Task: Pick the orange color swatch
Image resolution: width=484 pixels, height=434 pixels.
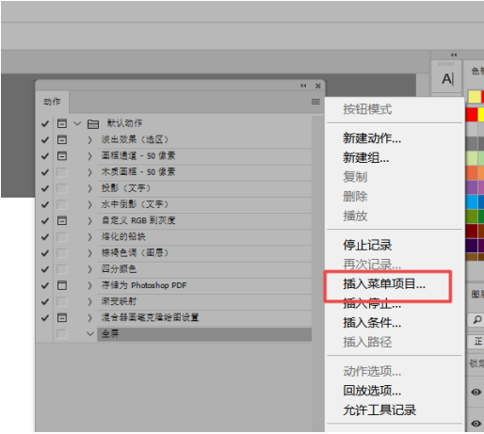Action: [x=472, y=172]
